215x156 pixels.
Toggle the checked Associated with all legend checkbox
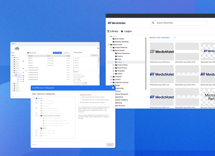(81, 102)
